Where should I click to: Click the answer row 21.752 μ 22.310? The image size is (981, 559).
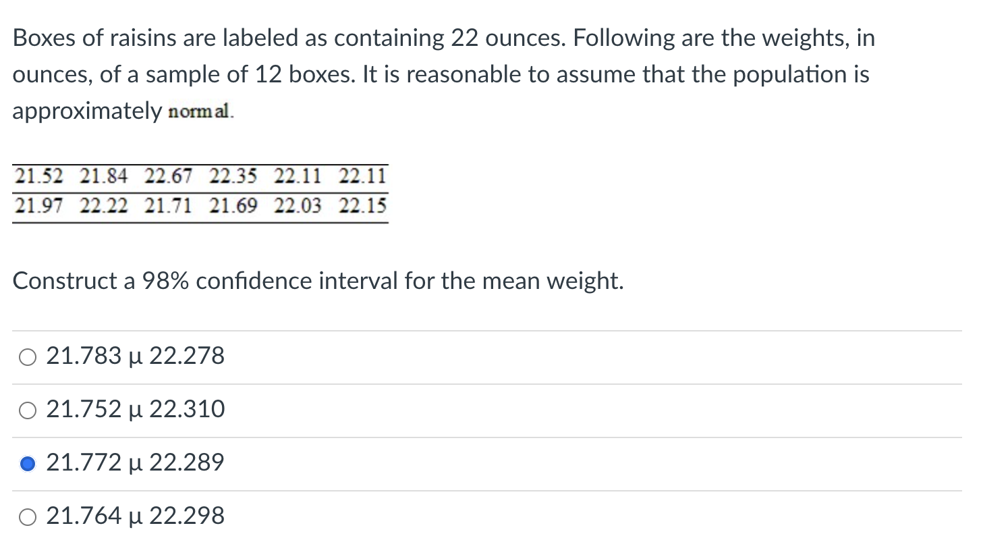tap(134, 409)
